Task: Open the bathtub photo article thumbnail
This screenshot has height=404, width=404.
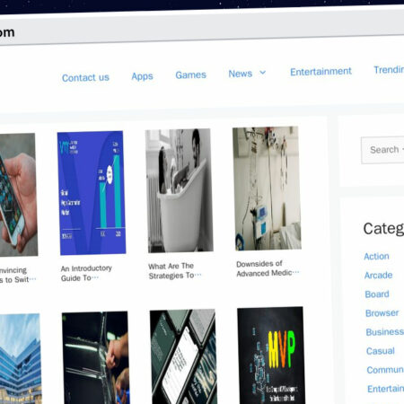Action: 180,190
